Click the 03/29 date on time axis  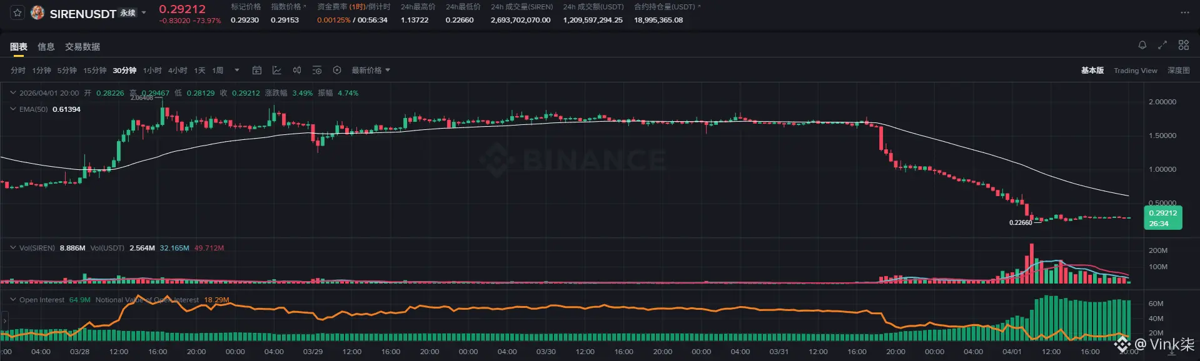click(313, 352)
